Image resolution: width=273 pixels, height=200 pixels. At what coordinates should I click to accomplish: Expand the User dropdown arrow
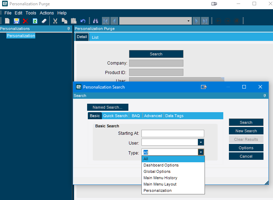pyautogui.click(x=201, y=142)
